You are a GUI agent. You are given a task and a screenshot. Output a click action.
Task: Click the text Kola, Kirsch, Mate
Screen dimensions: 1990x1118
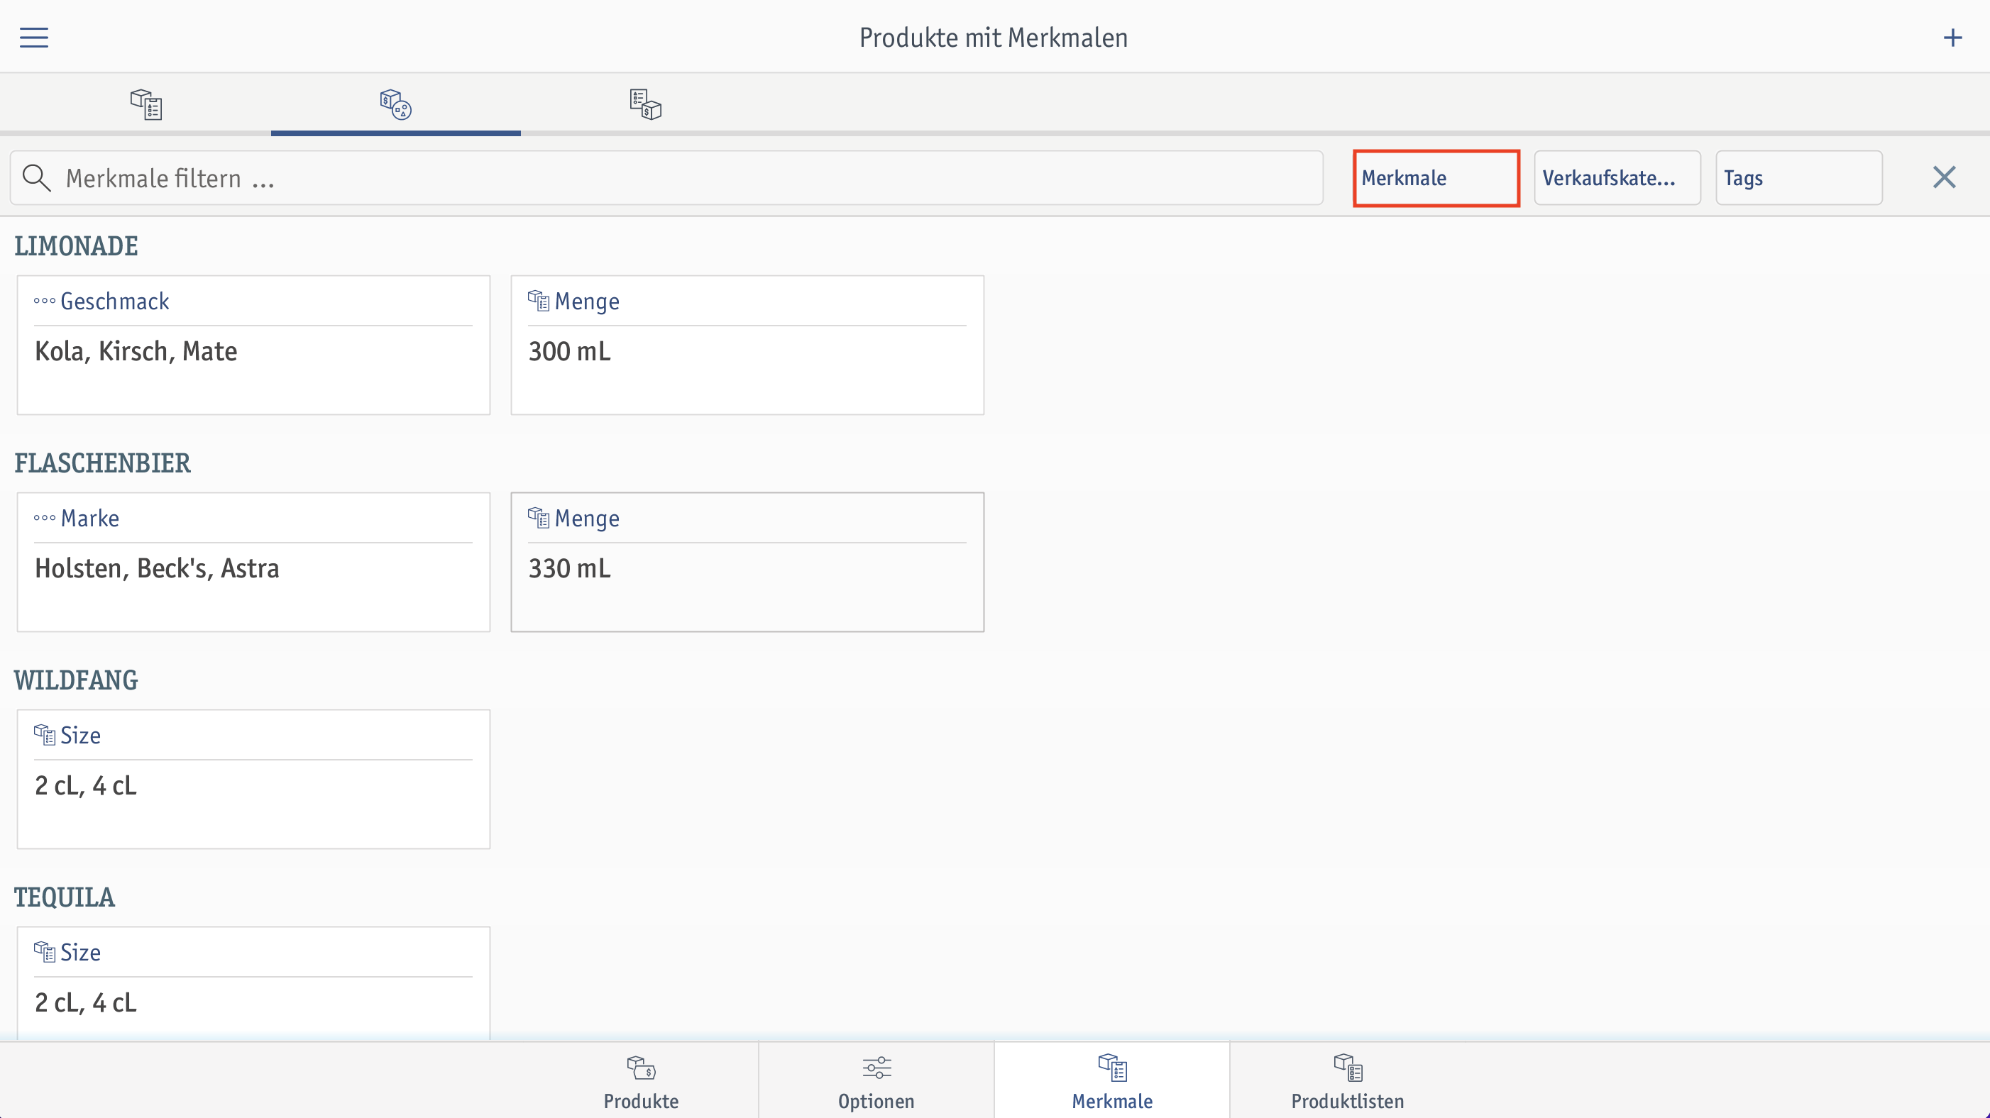click(x=136, y=351)
